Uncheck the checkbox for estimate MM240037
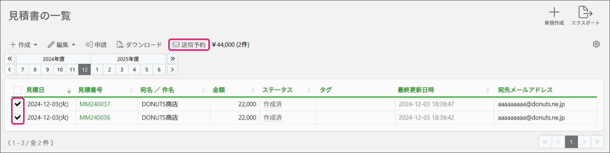610x153 pixels. 18,104
